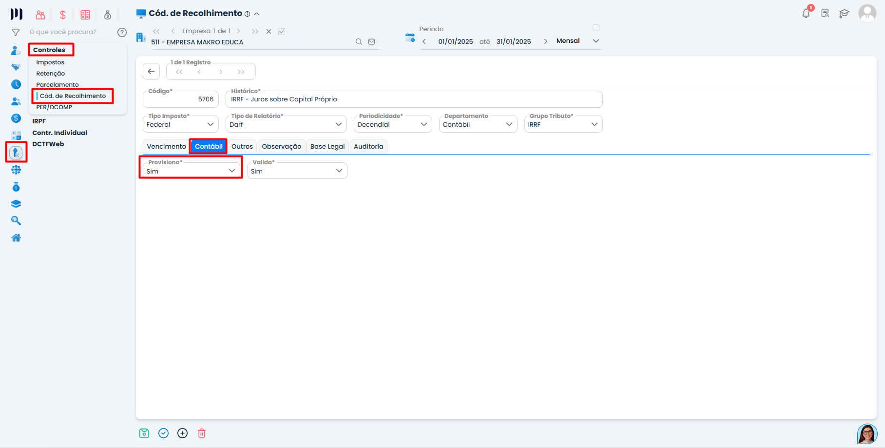This screenshot has width=885, height=448.
Task: Switch to the Vencimento tab
Action: click(x=166, y=146)
